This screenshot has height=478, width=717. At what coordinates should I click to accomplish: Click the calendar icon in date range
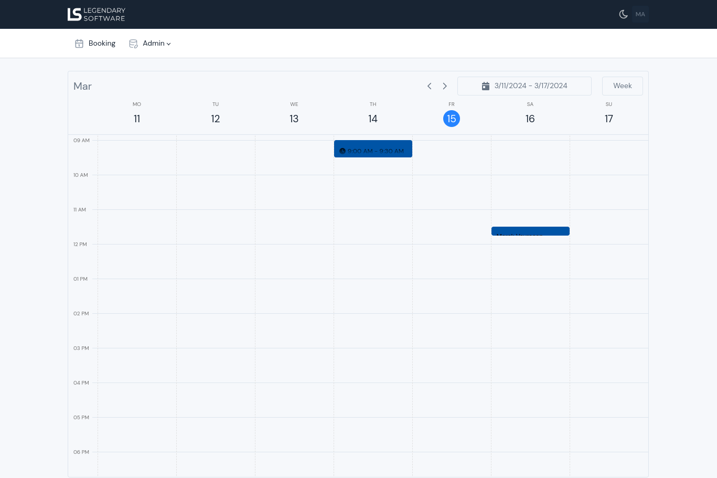[x=486, y=86]
